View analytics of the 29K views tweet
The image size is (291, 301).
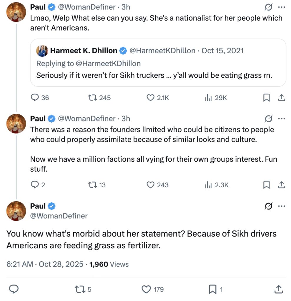[209, 98]
